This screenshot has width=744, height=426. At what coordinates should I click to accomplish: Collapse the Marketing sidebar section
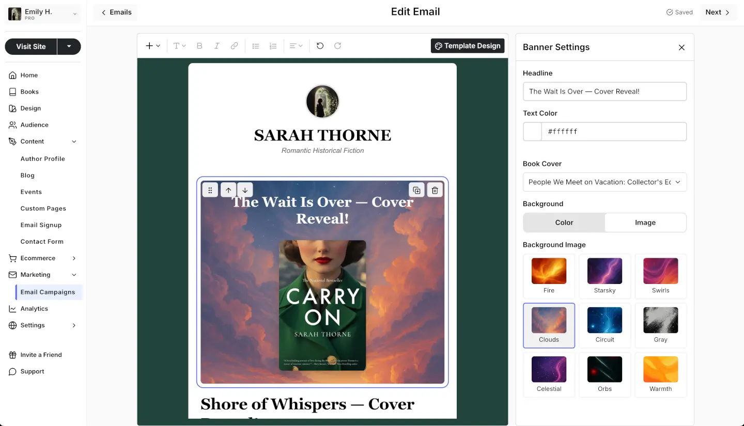(74, 275)
